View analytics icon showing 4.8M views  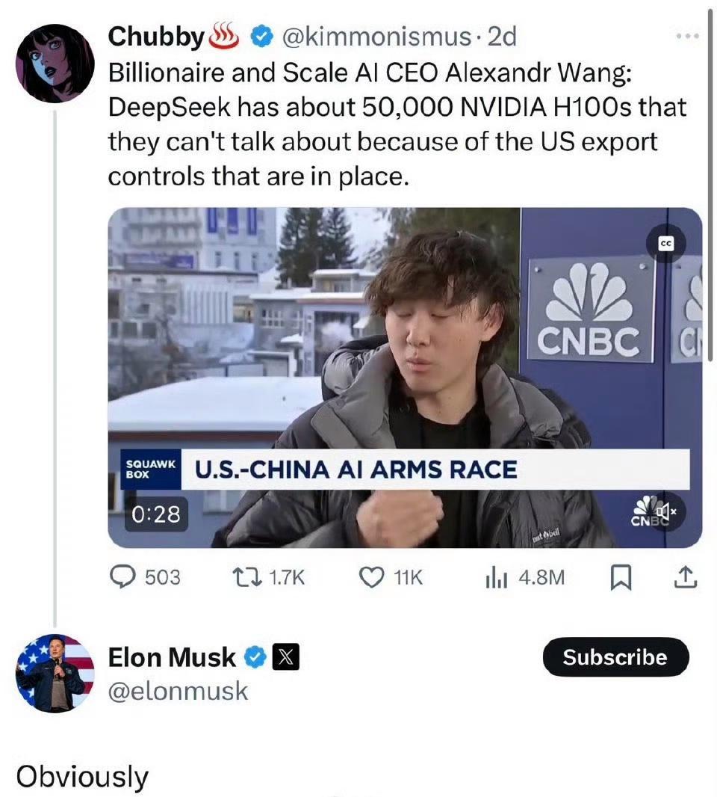[496, 578]
